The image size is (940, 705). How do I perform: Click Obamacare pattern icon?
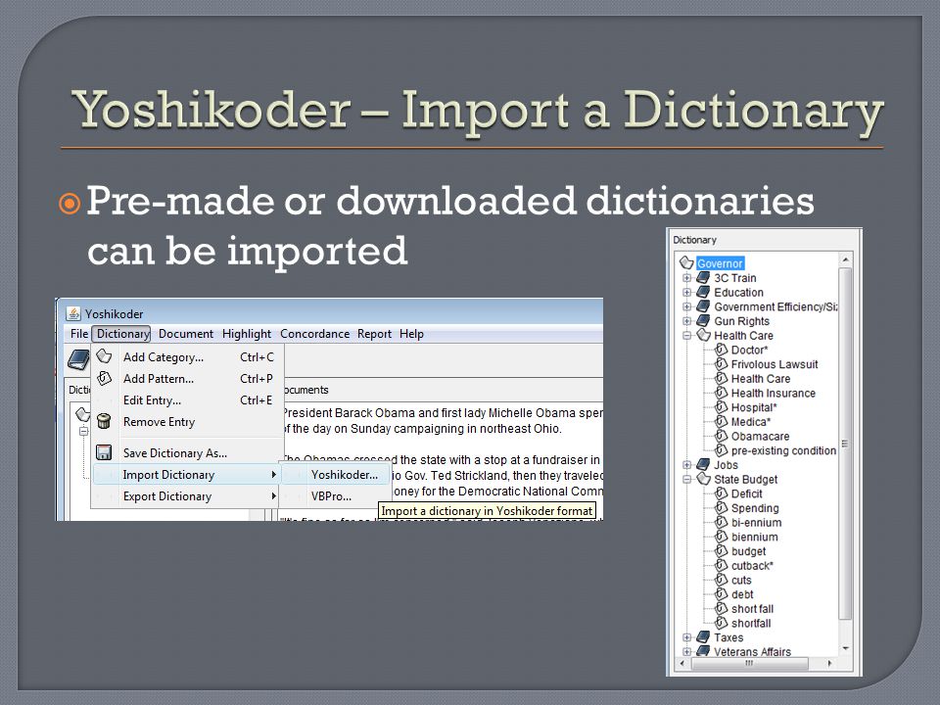click(x=722, y=436)
